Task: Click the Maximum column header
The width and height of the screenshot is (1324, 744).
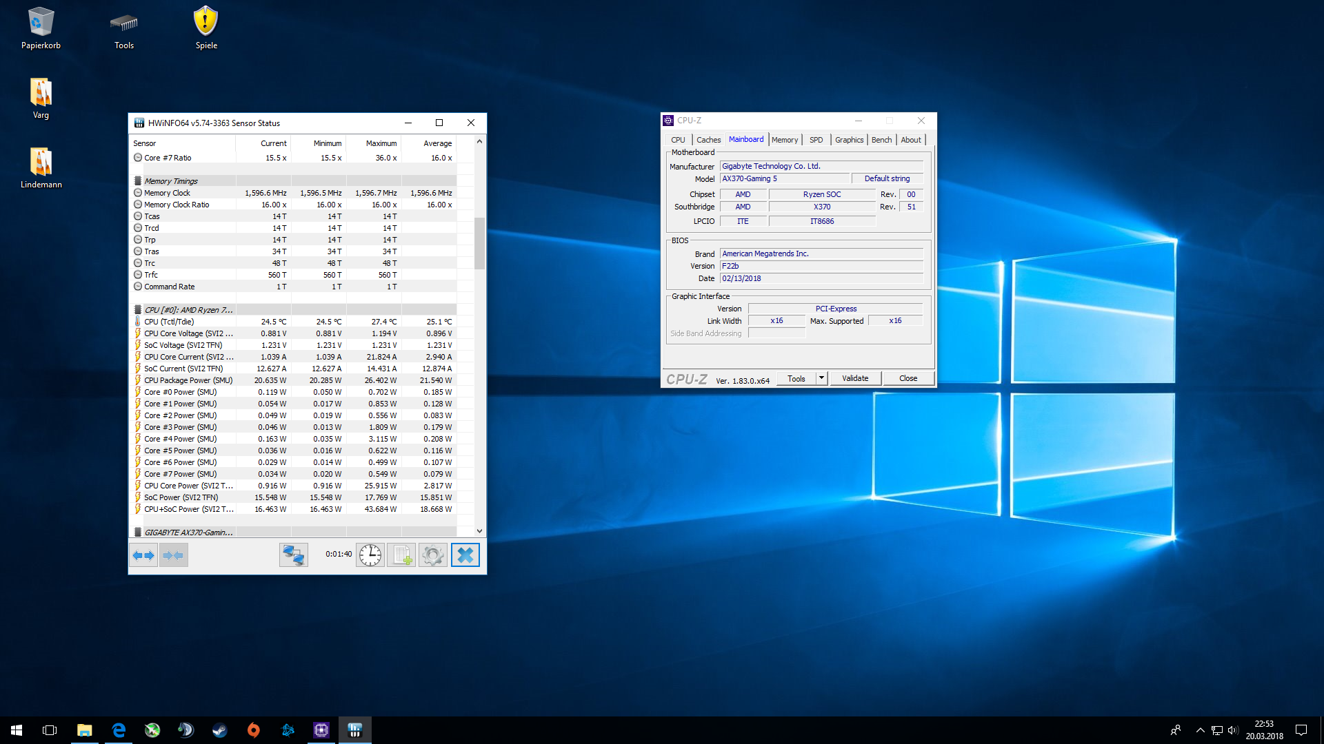Action: pyautogui.click(x=381, y=143)
